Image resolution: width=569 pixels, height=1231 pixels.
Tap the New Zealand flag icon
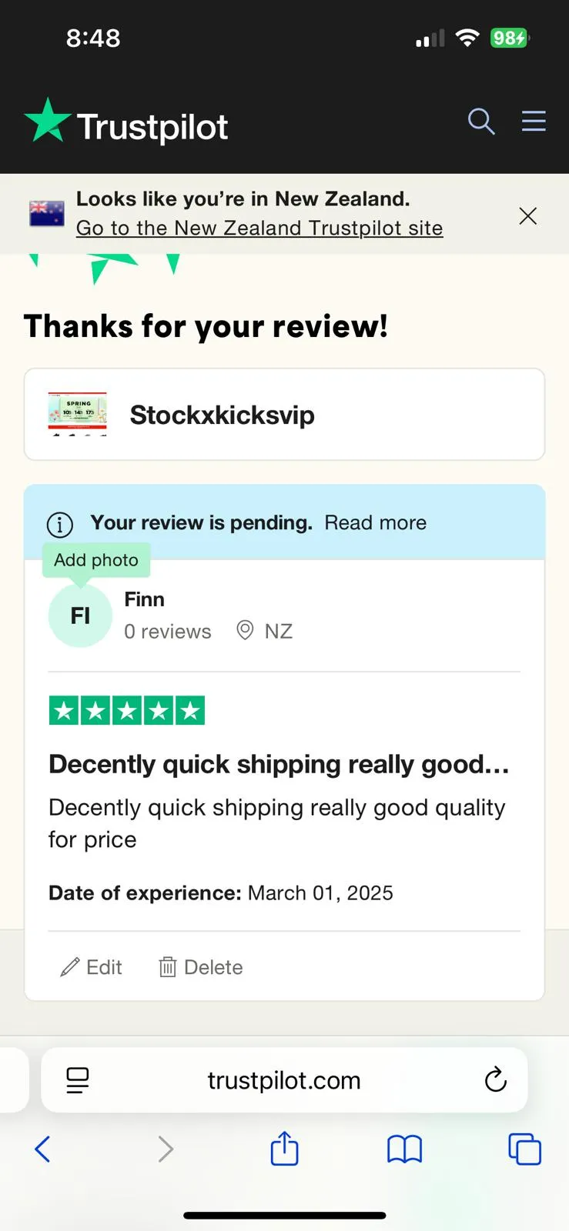coord(47,214)
